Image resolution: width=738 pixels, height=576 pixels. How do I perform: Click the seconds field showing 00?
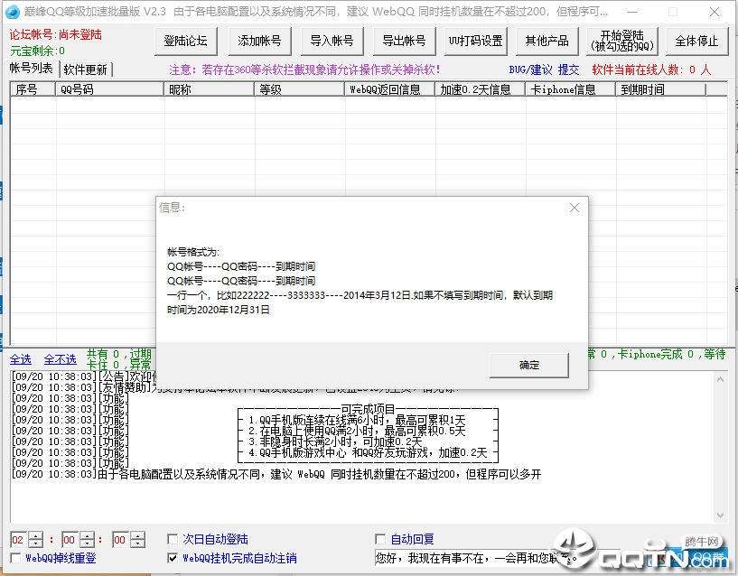point(120,539)
